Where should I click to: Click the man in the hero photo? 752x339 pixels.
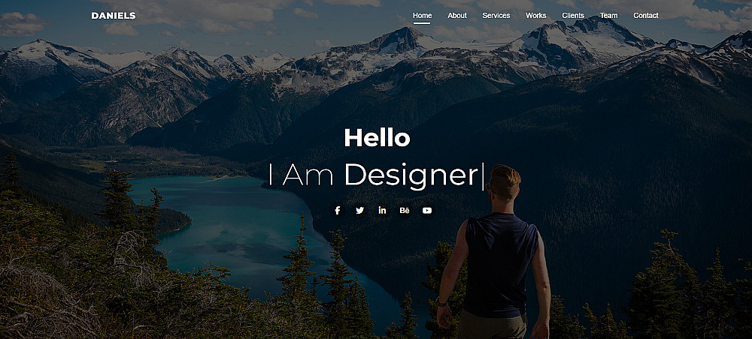click(x=495, y=253)
